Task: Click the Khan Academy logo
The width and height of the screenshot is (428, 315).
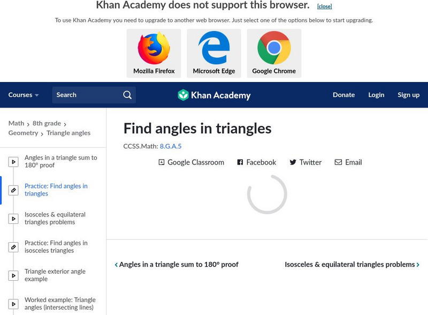Action: (214, 95)
